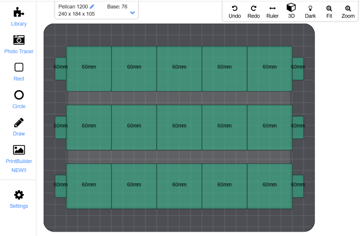Select top-left small 60mm tab shape
The image size is (360, 236).
(60, 69)
